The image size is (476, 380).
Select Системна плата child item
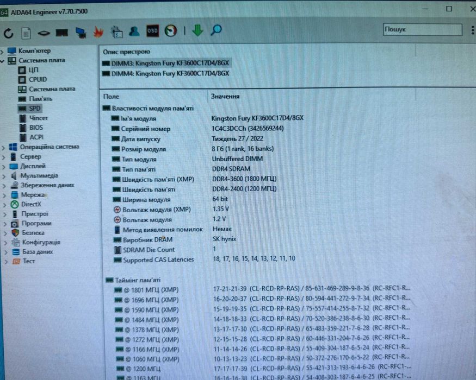coord(46,89)
